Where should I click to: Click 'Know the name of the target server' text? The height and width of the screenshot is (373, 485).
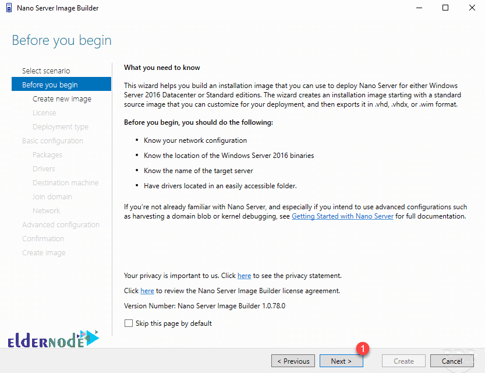(199, 171)
